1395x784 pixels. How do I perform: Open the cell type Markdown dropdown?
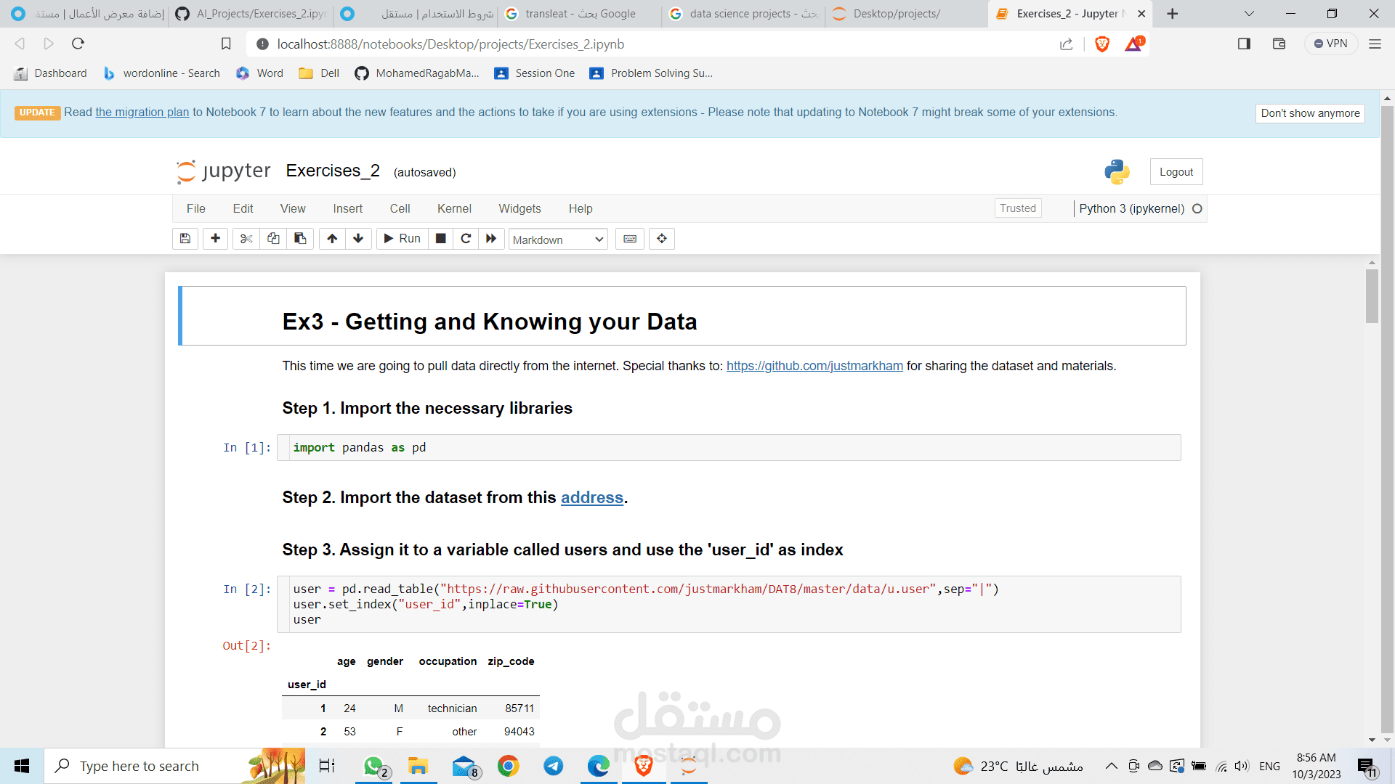(x=558, y=240)
